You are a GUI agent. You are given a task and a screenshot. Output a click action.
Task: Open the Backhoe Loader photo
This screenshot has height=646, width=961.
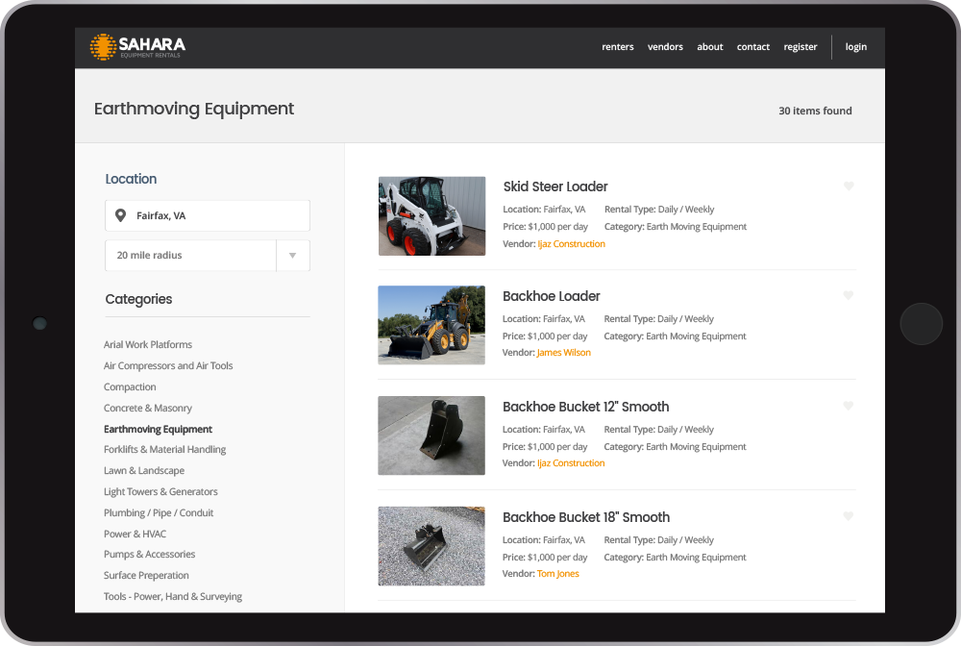(x=431, y=325)
